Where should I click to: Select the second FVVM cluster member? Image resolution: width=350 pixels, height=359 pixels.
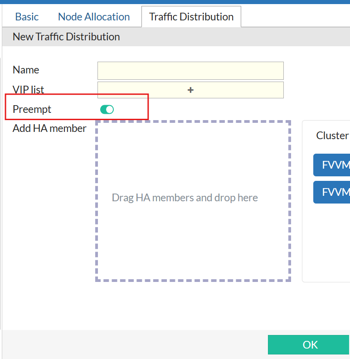[332, 192]
